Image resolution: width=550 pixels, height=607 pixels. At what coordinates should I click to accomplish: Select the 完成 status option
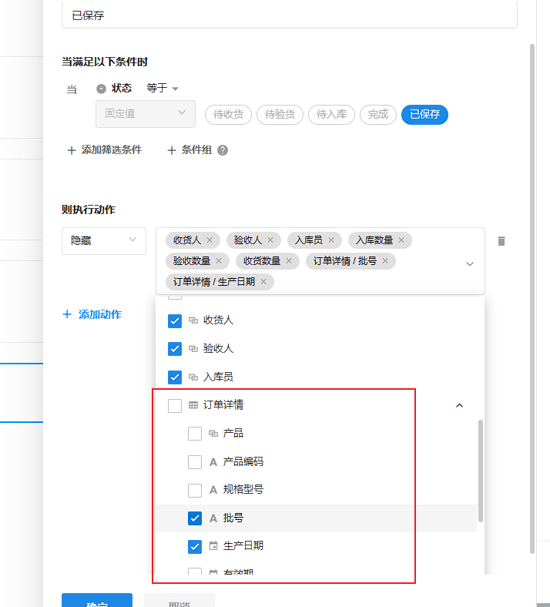click(377, 115)
